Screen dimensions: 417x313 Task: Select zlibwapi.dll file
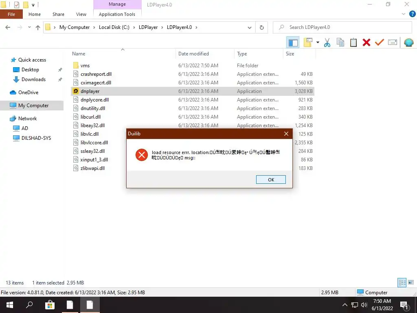click(x=92, y=168)
